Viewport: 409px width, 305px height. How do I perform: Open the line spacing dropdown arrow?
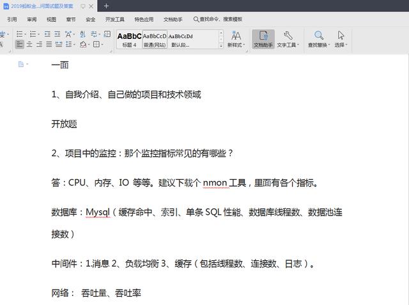coord(74,45)
